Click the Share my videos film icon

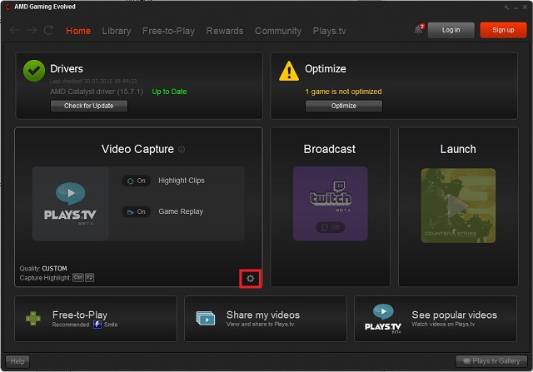coord(206,318)
